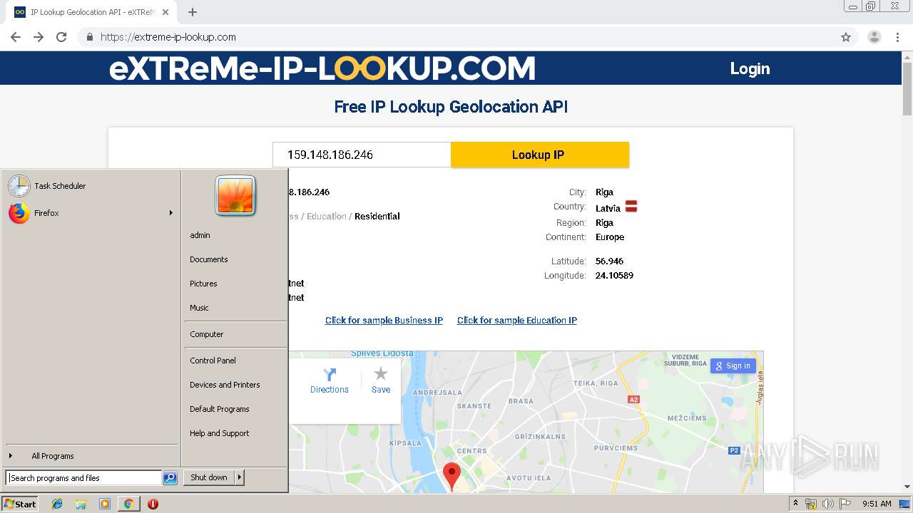The width and height of the screenshot is (913, 513).
Task: Open Windows Media Player from taskbar
Action: 105,504
